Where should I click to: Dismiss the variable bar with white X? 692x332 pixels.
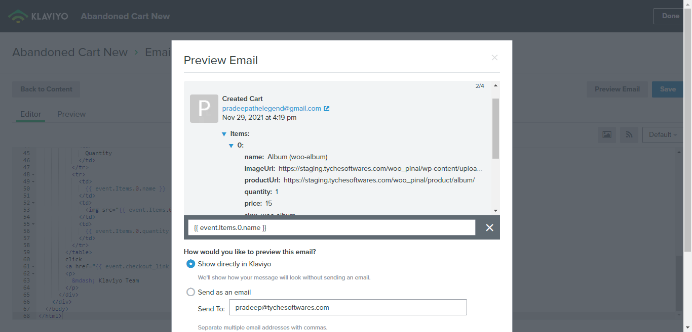coord(489,227)
